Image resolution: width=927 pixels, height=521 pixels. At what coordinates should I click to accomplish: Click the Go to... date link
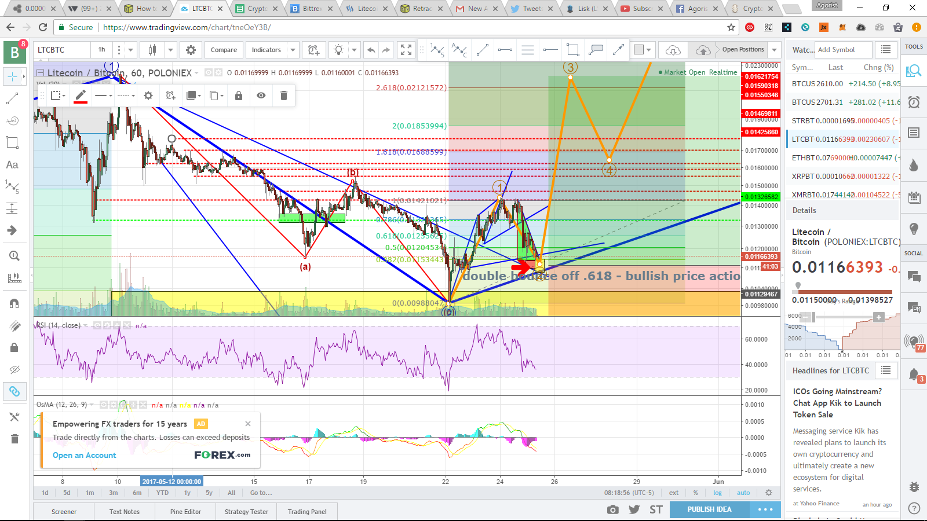tap(261, 493)
